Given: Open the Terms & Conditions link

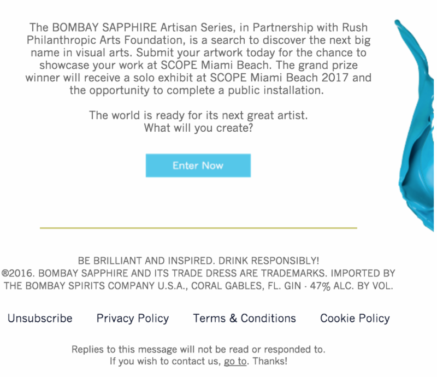Looking at the screenshot, I should (x=244, y=318).
